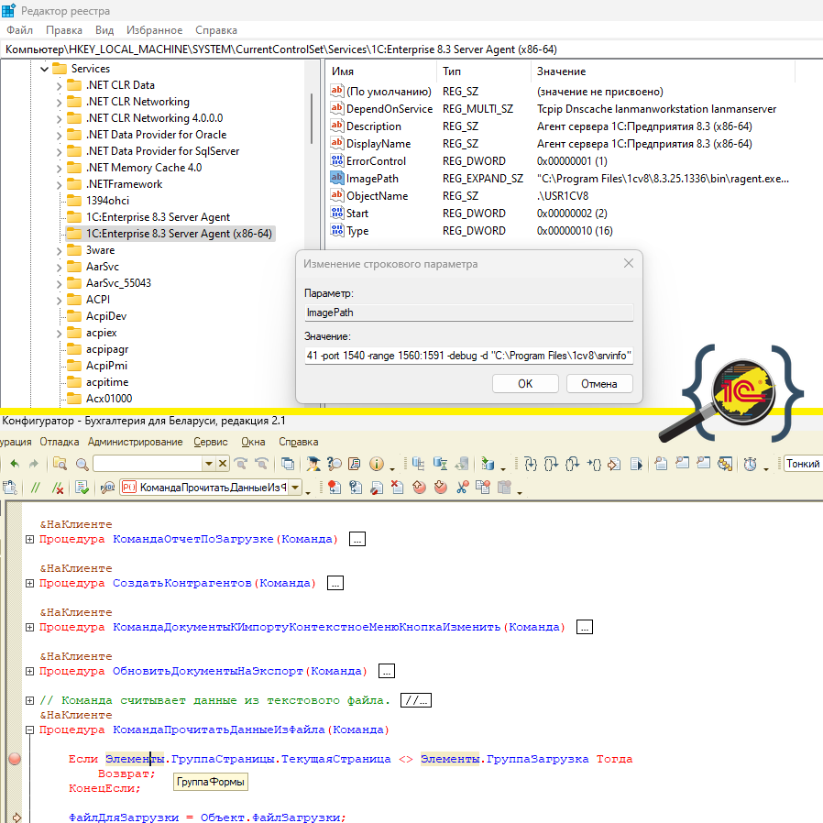
Task: Click the Значение input field in dialog
Action: pos(468,356)
